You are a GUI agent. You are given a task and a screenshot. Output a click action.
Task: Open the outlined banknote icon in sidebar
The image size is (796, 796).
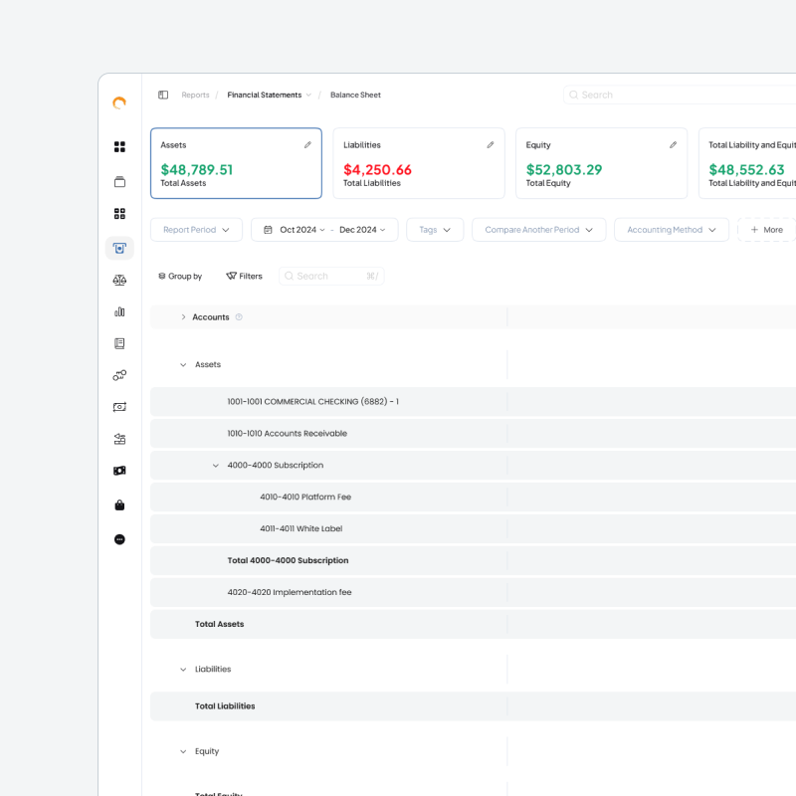pyautogui.click(x=119, y=407)
